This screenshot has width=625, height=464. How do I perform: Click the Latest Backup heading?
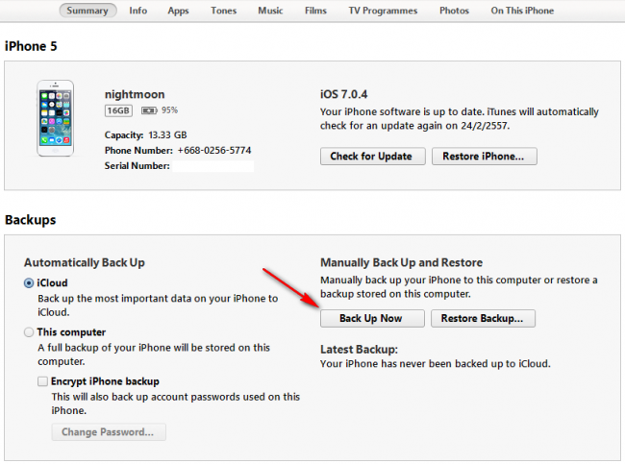(x=360, y=350)
